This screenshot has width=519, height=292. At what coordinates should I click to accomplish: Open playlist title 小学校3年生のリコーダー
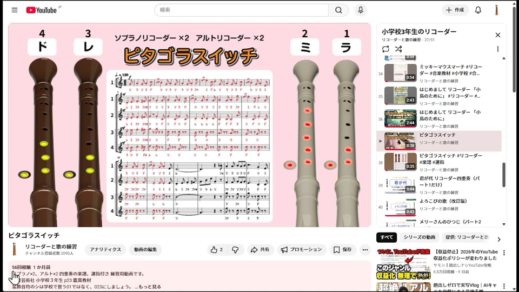[x=418, y=32]
